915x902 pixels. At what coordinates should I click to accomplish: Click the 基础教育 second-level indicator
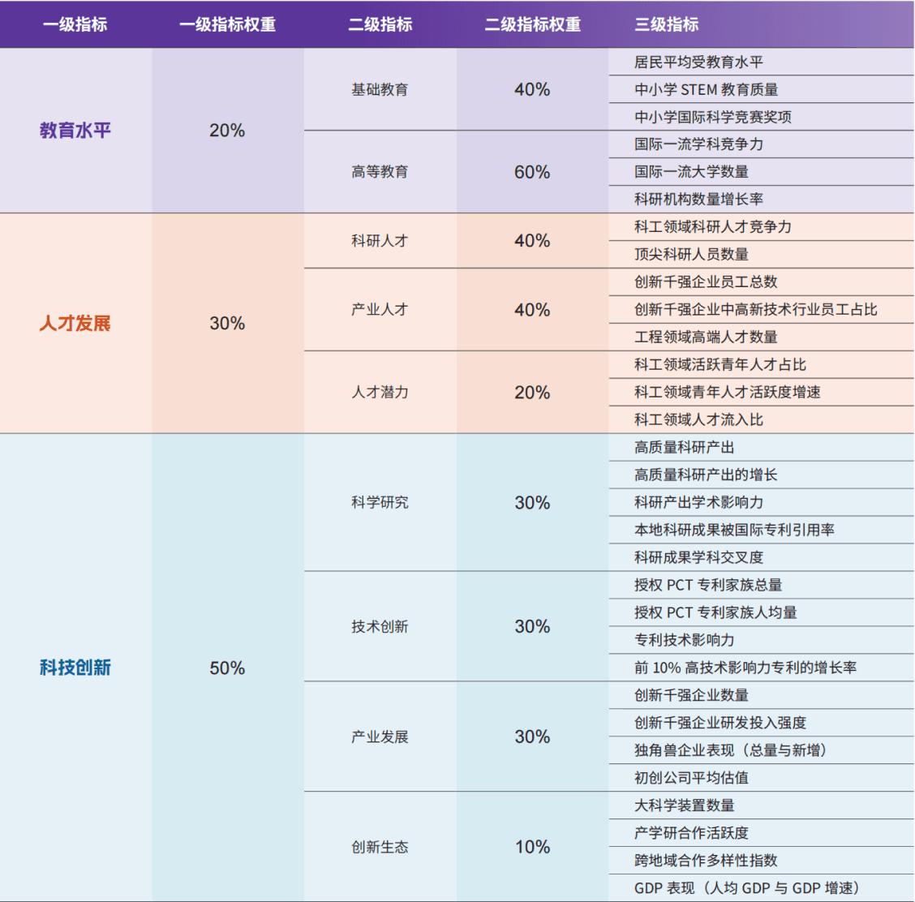click(380, 89)
